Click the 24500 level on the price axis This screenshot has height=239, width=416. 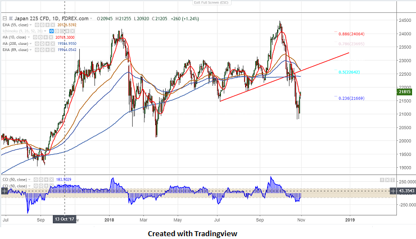pyautogui.click(x=405, y=20)
